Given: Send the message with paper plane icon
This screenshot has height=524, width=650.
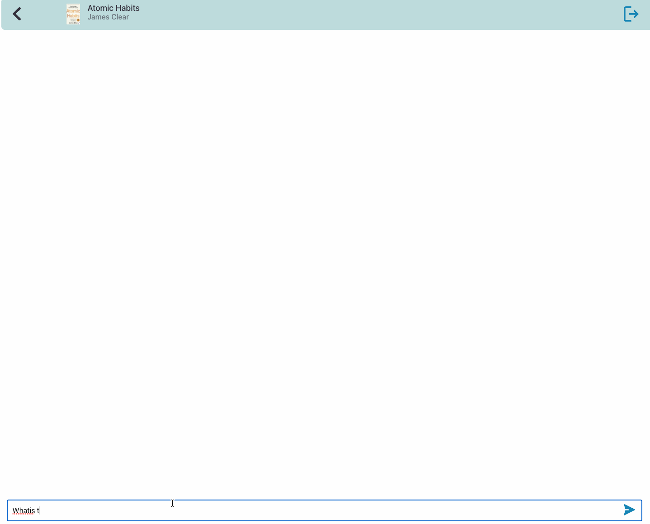Looking at the screenshot, I should [x=629, y=510].
